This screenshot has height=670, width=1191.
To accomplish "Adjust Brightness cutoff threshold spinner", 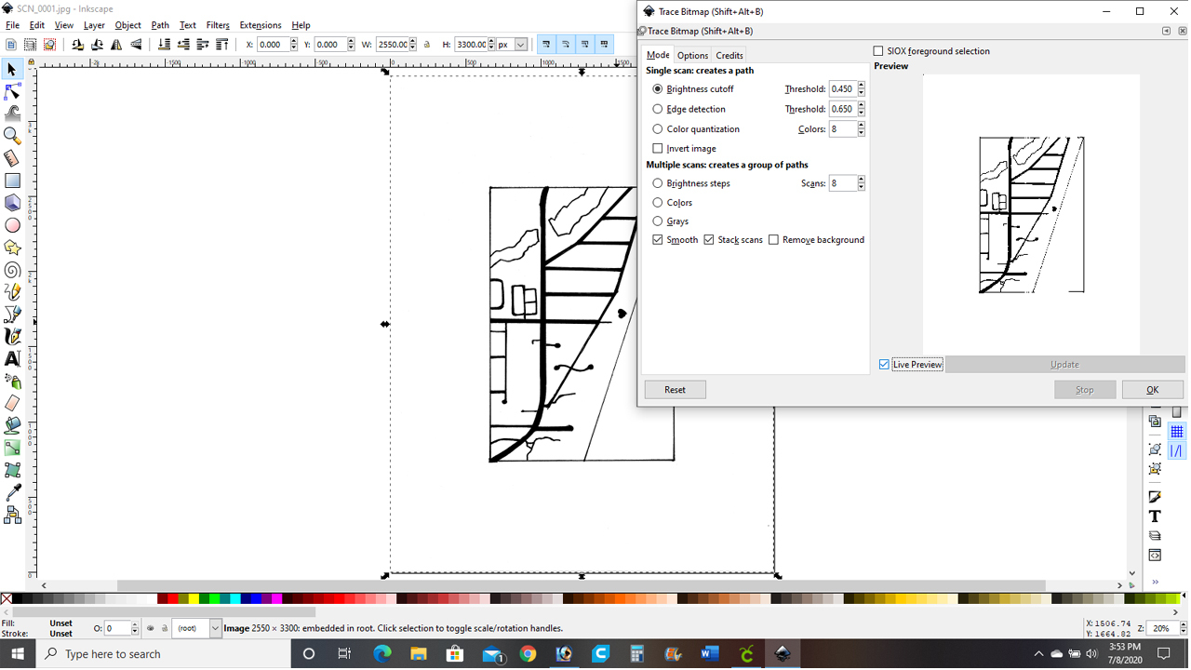I will (x=862, y=89).
